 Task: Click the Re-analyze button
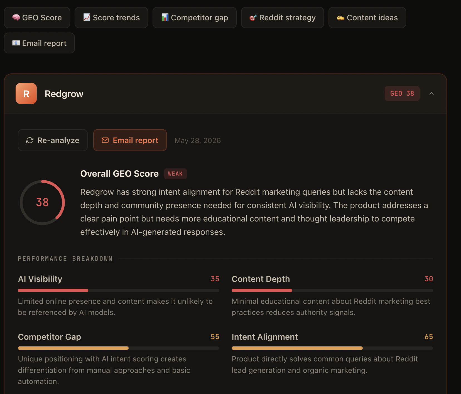coord(53,140)
